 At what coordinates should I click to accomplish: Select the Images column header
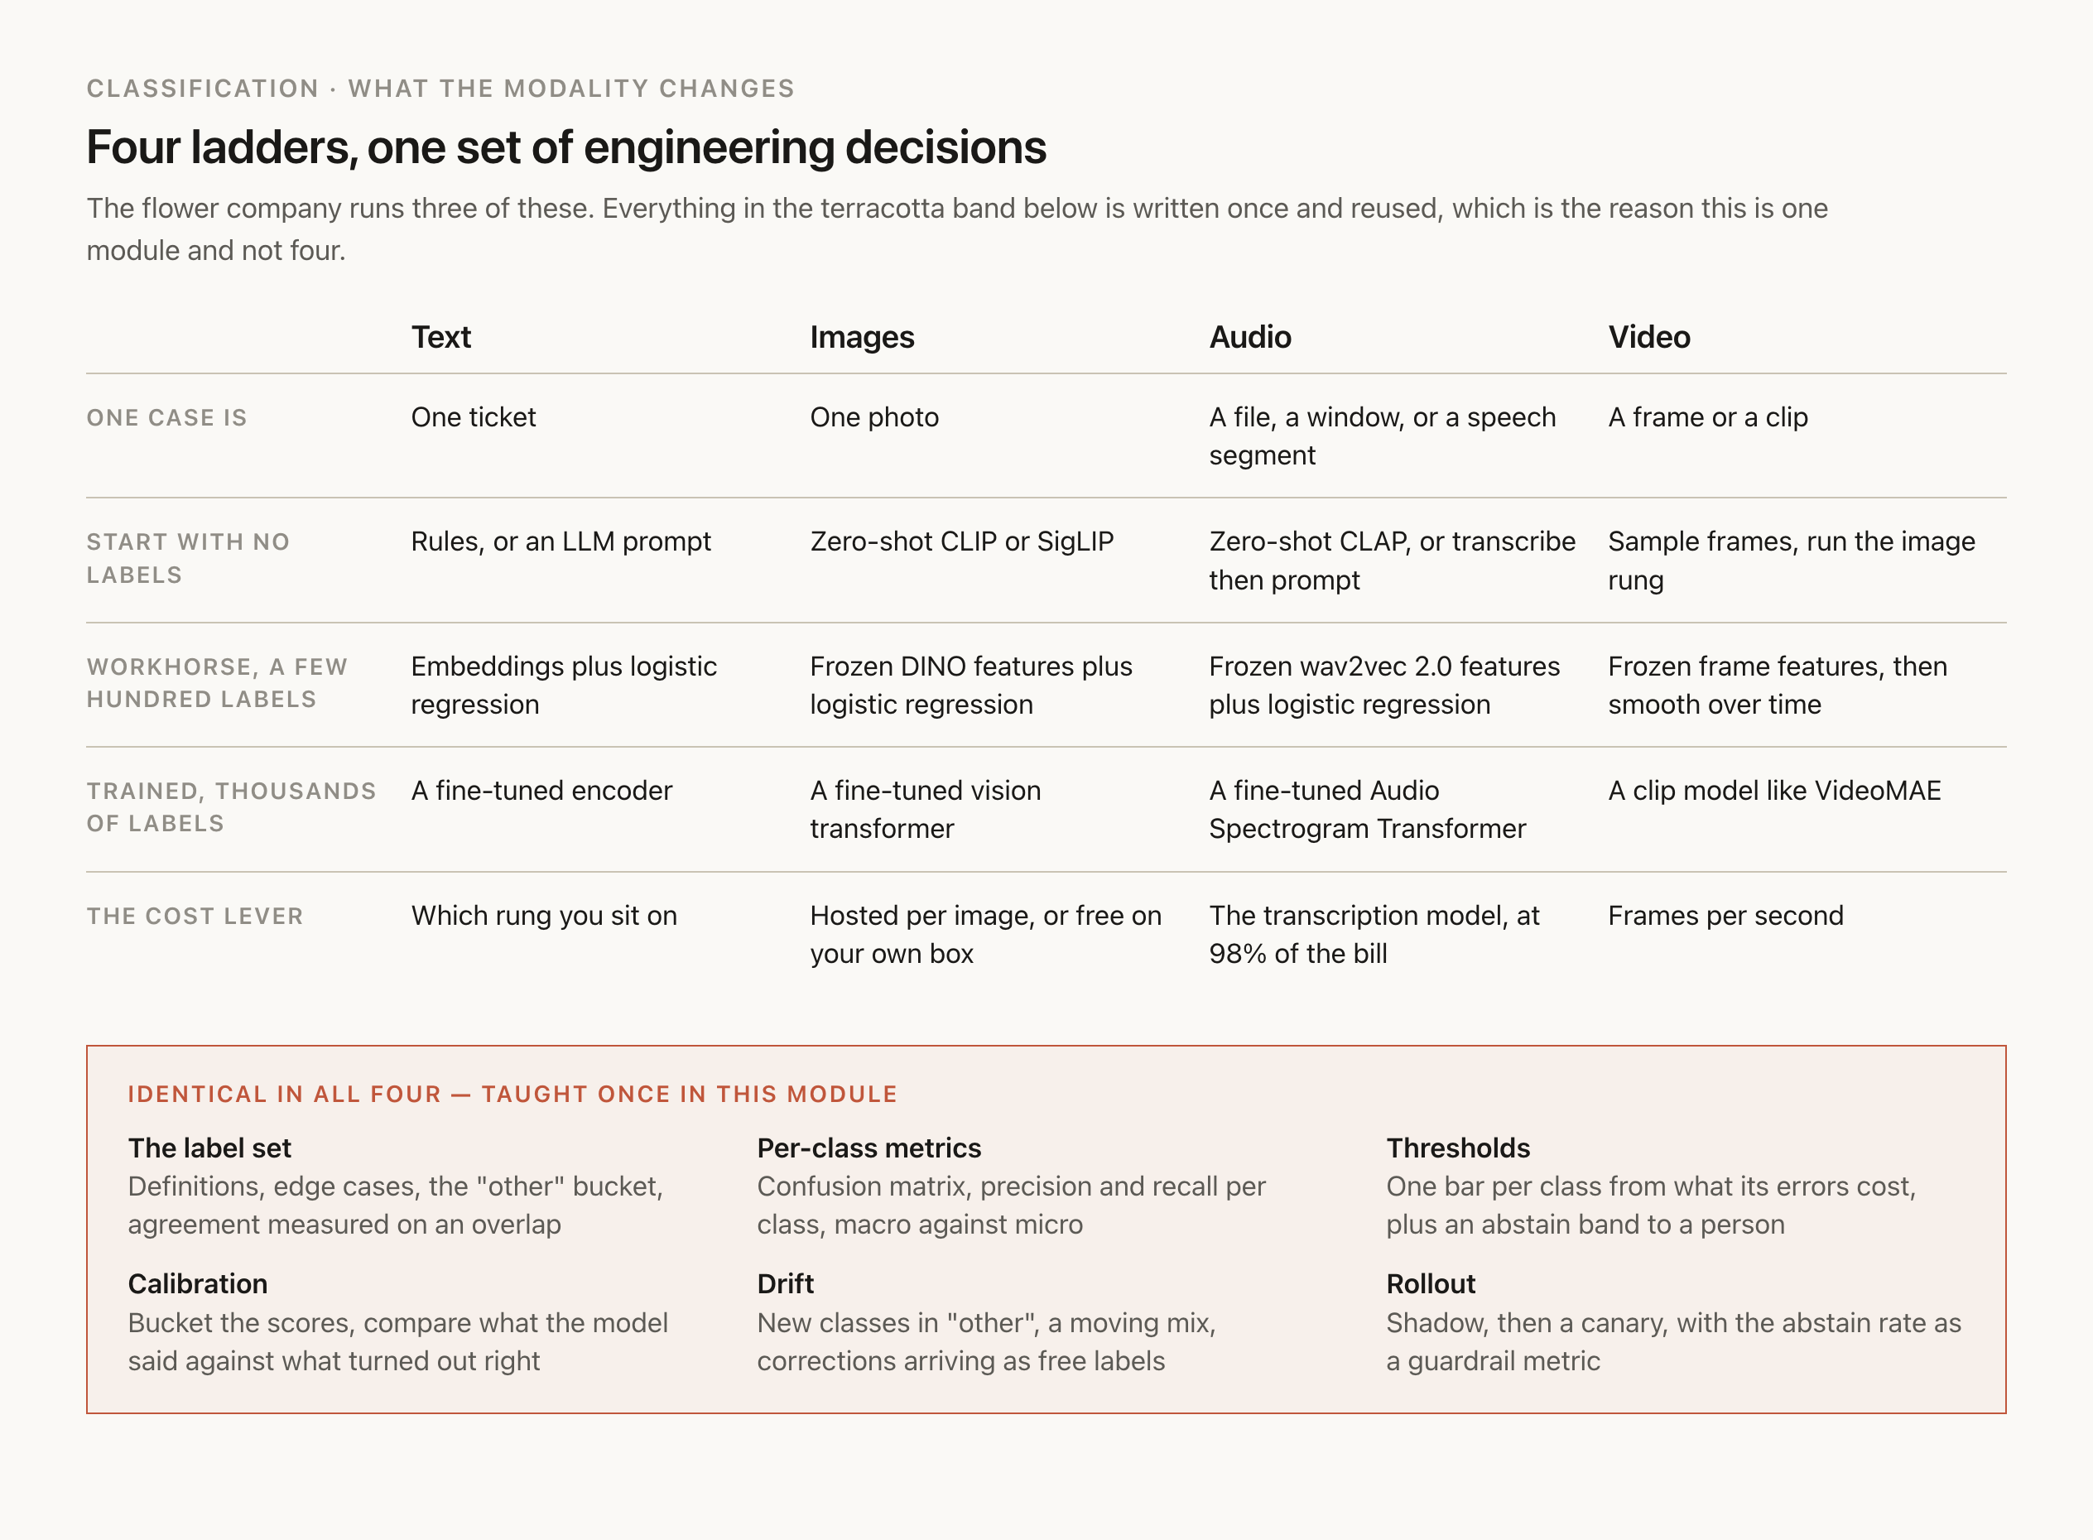click(861, 336)
